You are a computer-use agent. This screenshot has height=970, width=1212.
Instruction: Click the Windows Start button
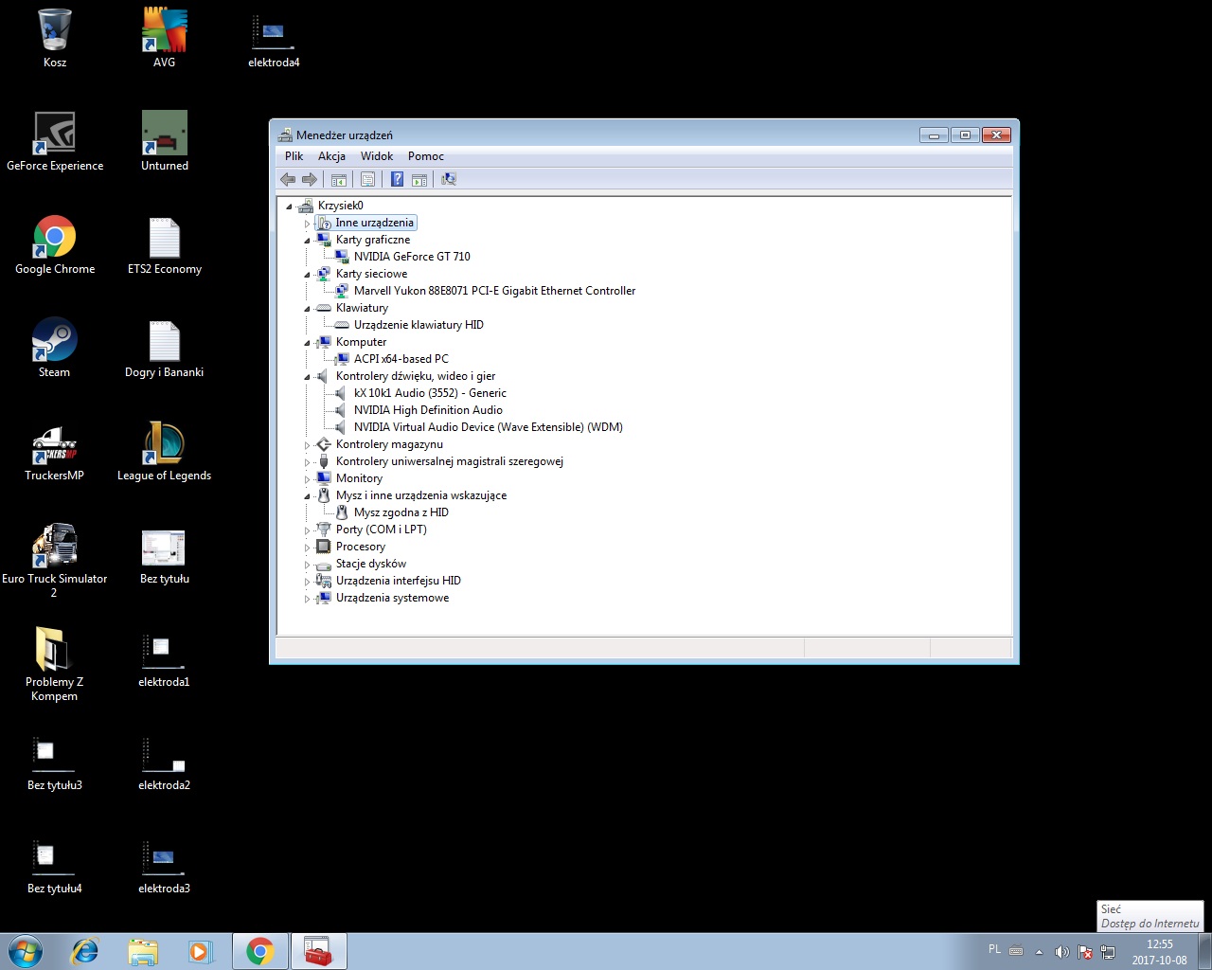(26, 950)
